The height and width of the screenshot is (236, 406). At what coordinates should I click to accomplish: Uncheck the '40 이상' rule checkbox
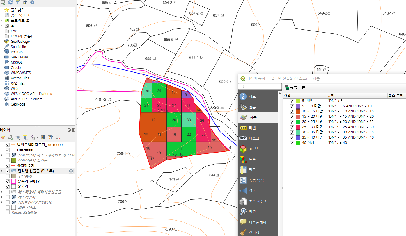click(292, 143)
